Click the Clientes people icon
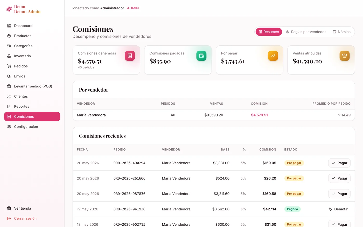This screenshot has width=363, height=227. click(9, 97)
